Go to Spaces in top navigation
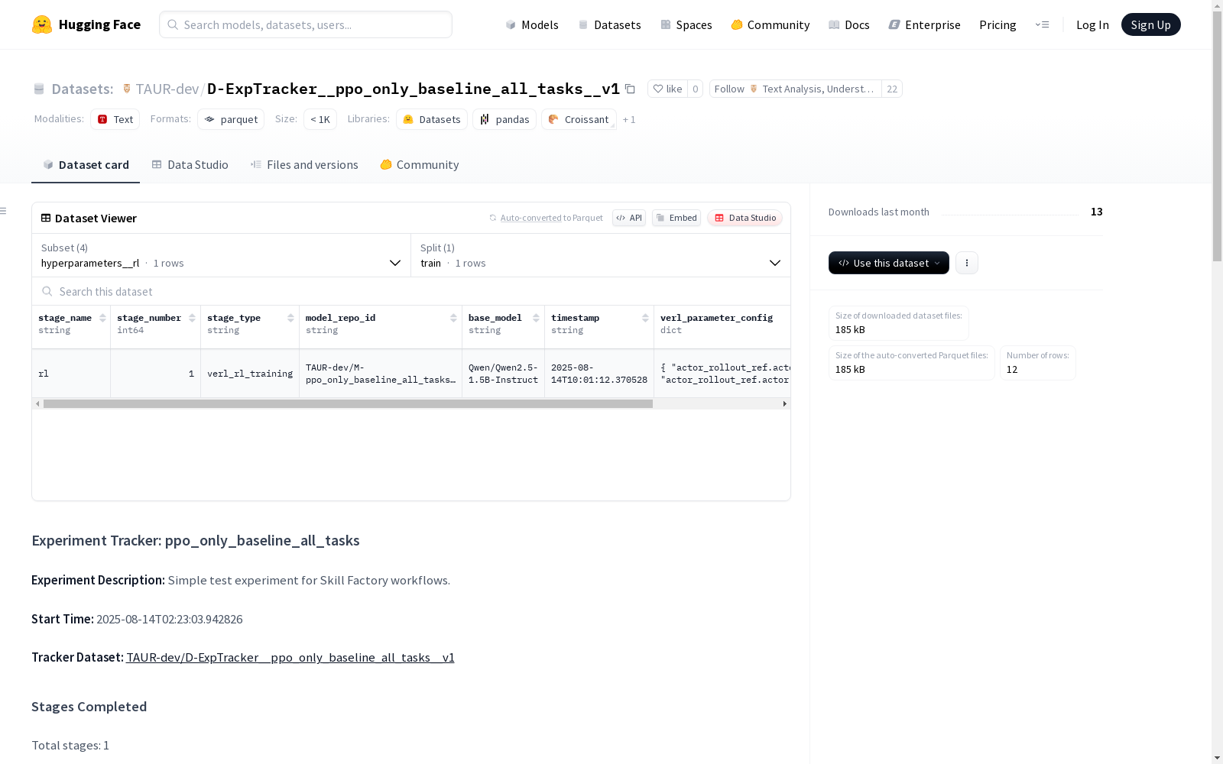This screenshot has width=1223, height=764. (x=686, y=24)
